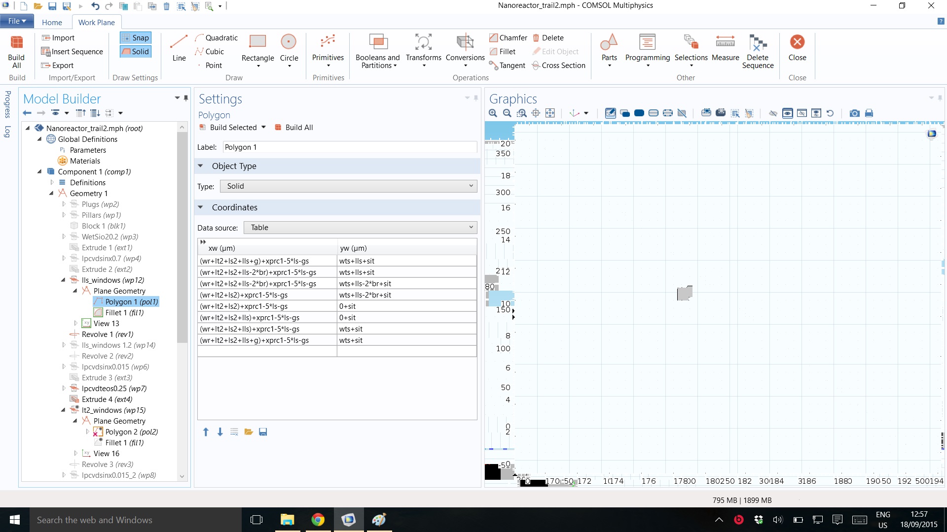Open the File menu
Screen dimensions: 947x532
coord(17,21)
